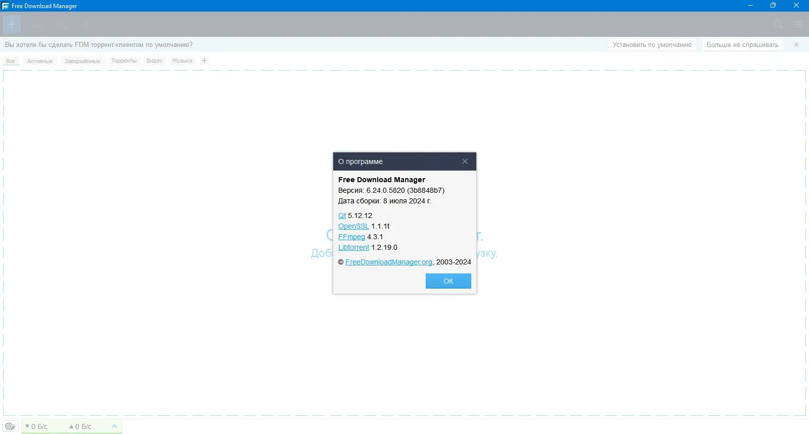Open the hamburger main menu icon
Viewport: 809px width, 434px height.
coord(799,24)
